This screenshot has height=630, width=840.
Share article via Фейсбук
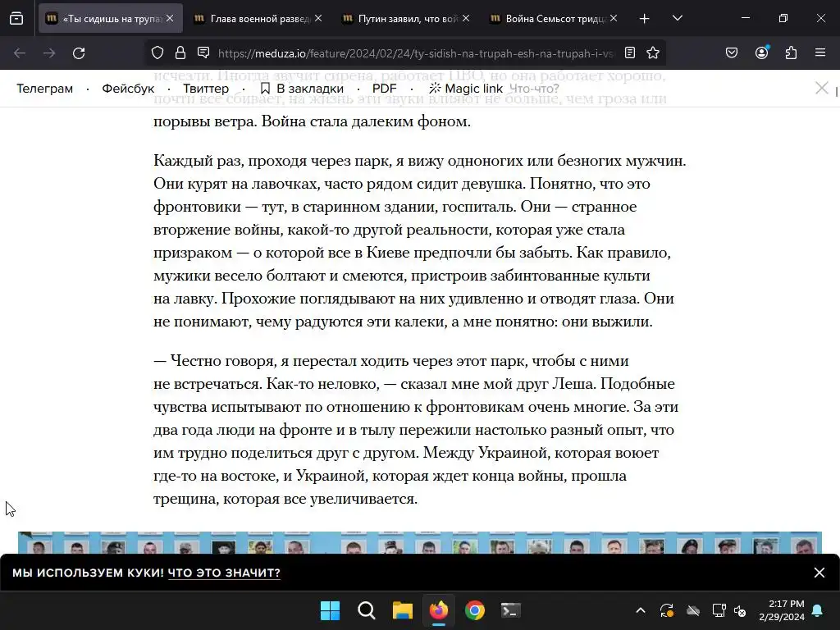pyautogui.click(x=128, y=89)
